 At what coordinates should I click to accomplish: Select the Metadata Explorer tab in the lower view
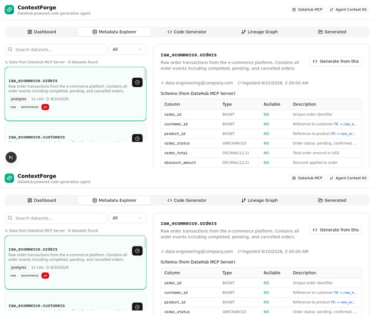click(115, 200)
